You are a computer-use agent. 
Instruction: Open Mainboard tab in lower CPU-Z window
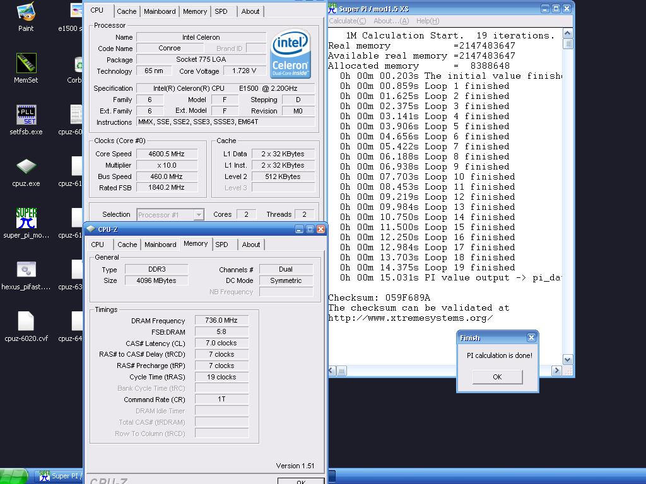click(160, 245)
